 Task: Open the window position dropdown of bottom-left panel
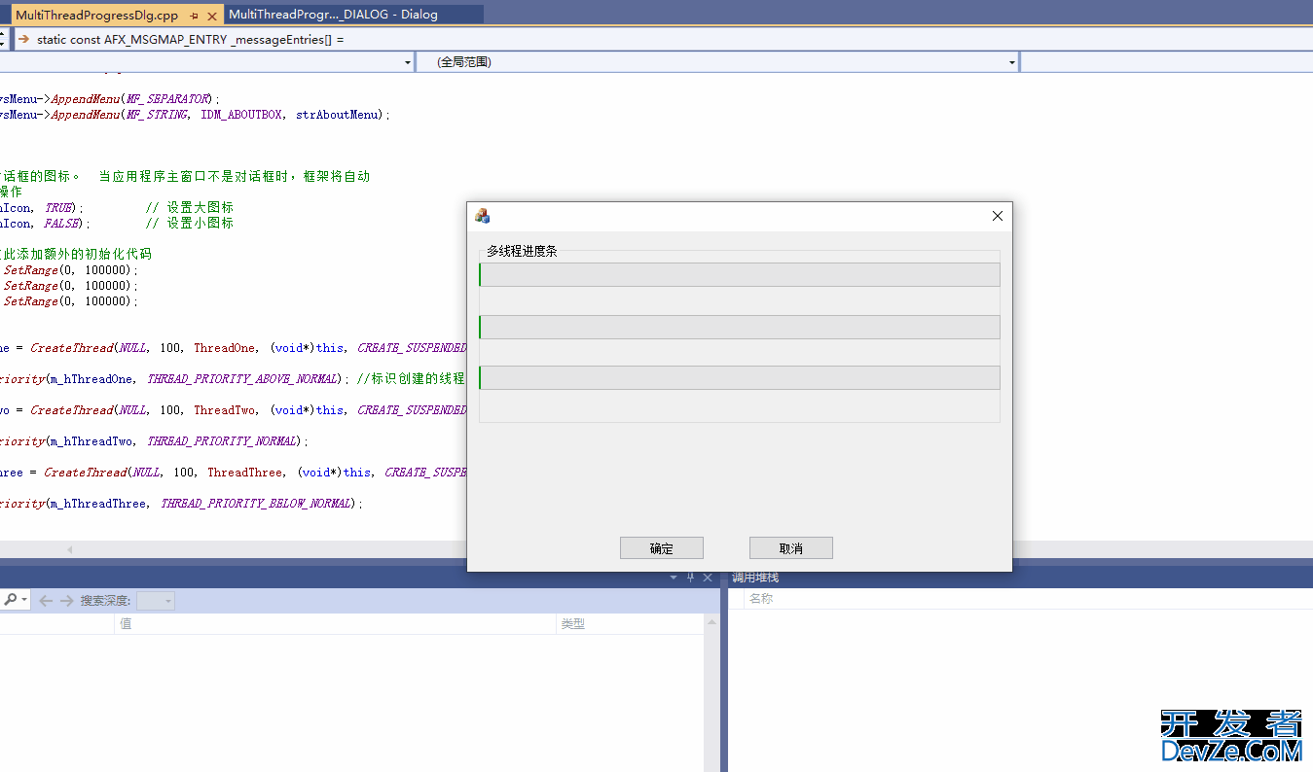point(674,578)
